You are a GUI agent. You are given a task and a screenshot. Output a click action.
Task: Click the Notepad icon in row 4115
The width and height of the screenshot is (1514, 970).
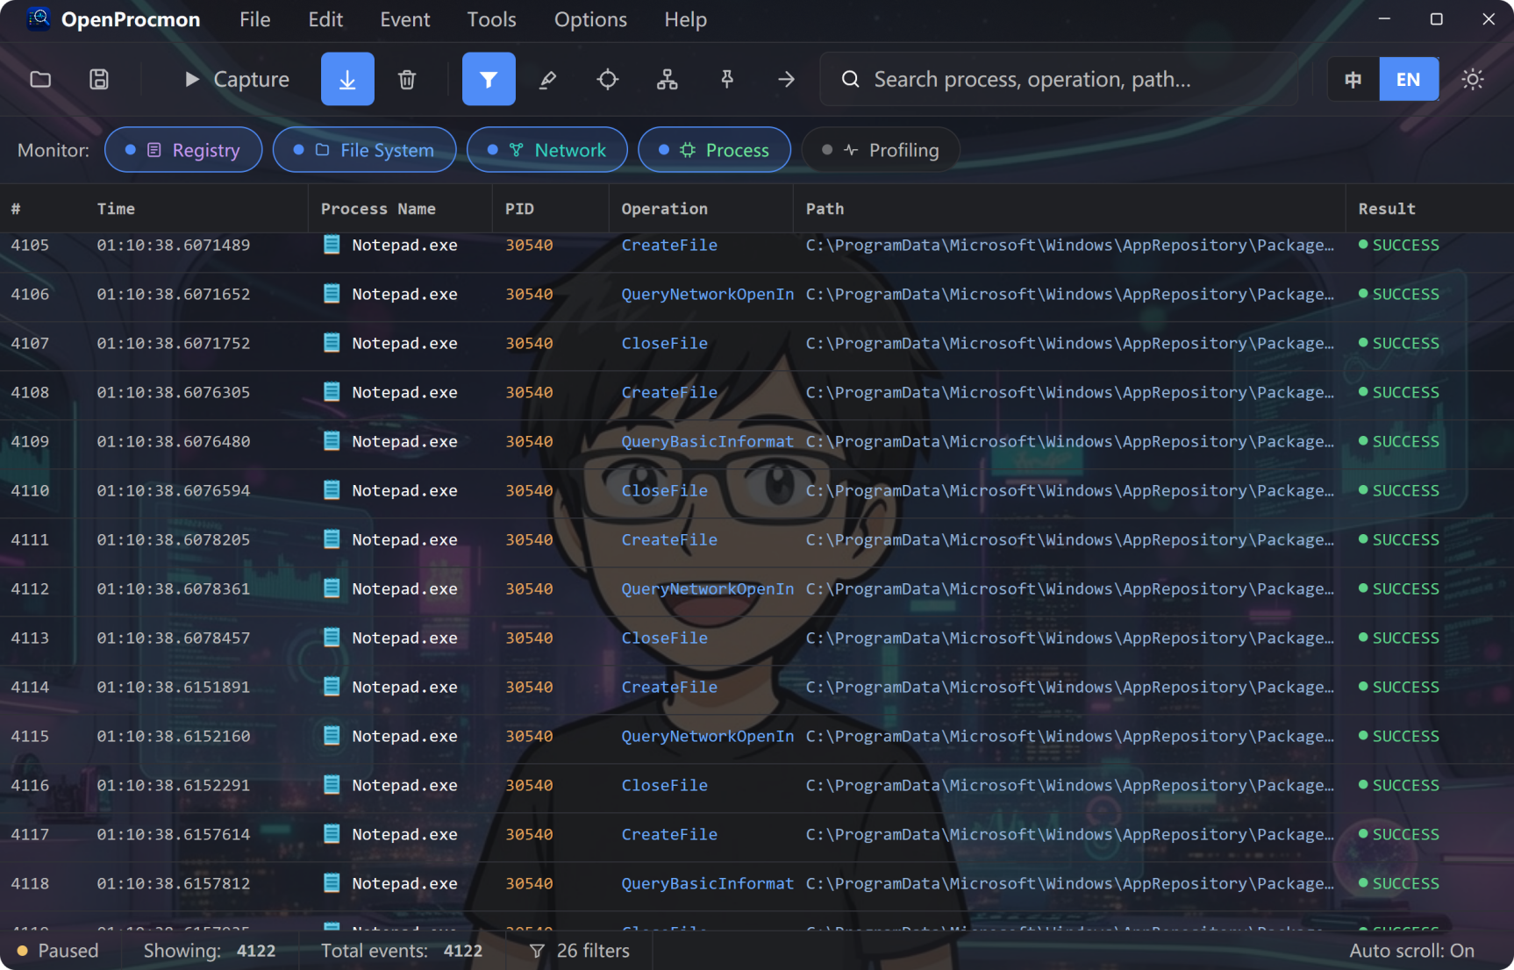click(332, 736)
